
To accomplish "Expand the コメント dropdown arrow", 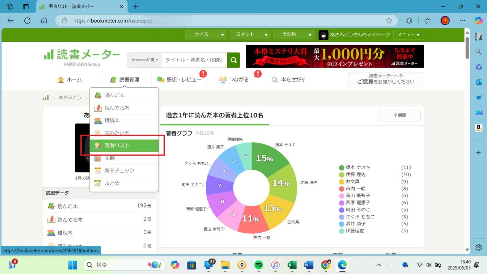I will point(266,35).
